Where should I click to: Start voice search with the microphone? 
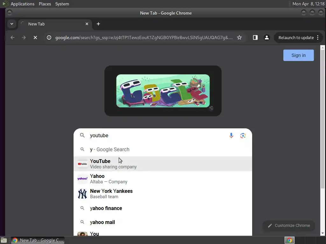tap(231, 135)
